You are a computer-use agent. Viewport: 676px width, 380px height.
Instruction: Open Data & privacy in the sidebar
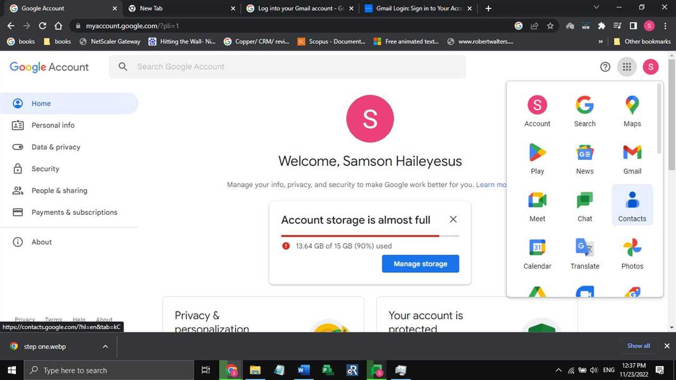tap(69, 147)
